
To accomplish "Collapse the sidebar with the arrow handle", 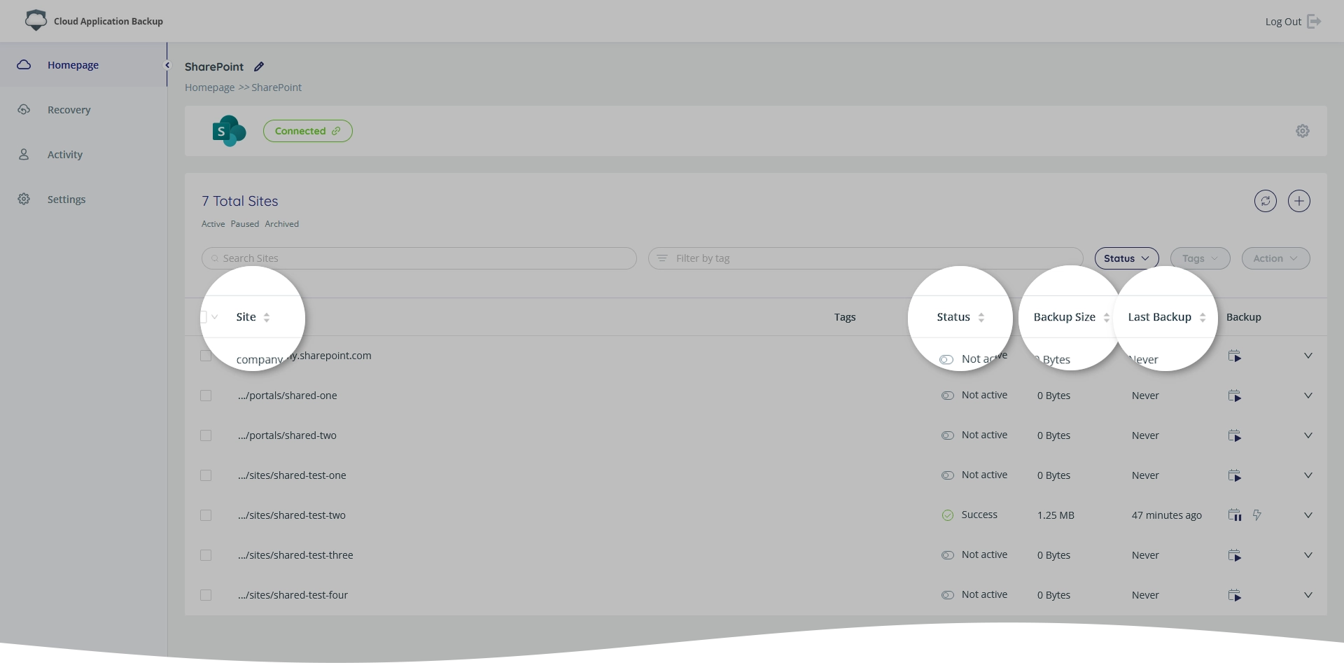I will [167, 65].
